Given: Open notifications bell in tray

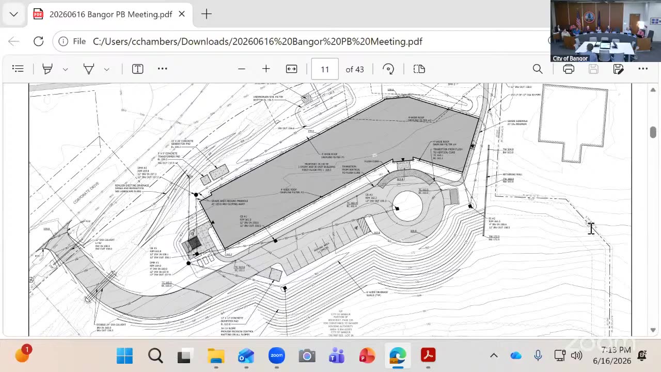Looking at the screenshot, I should point(642,355).
